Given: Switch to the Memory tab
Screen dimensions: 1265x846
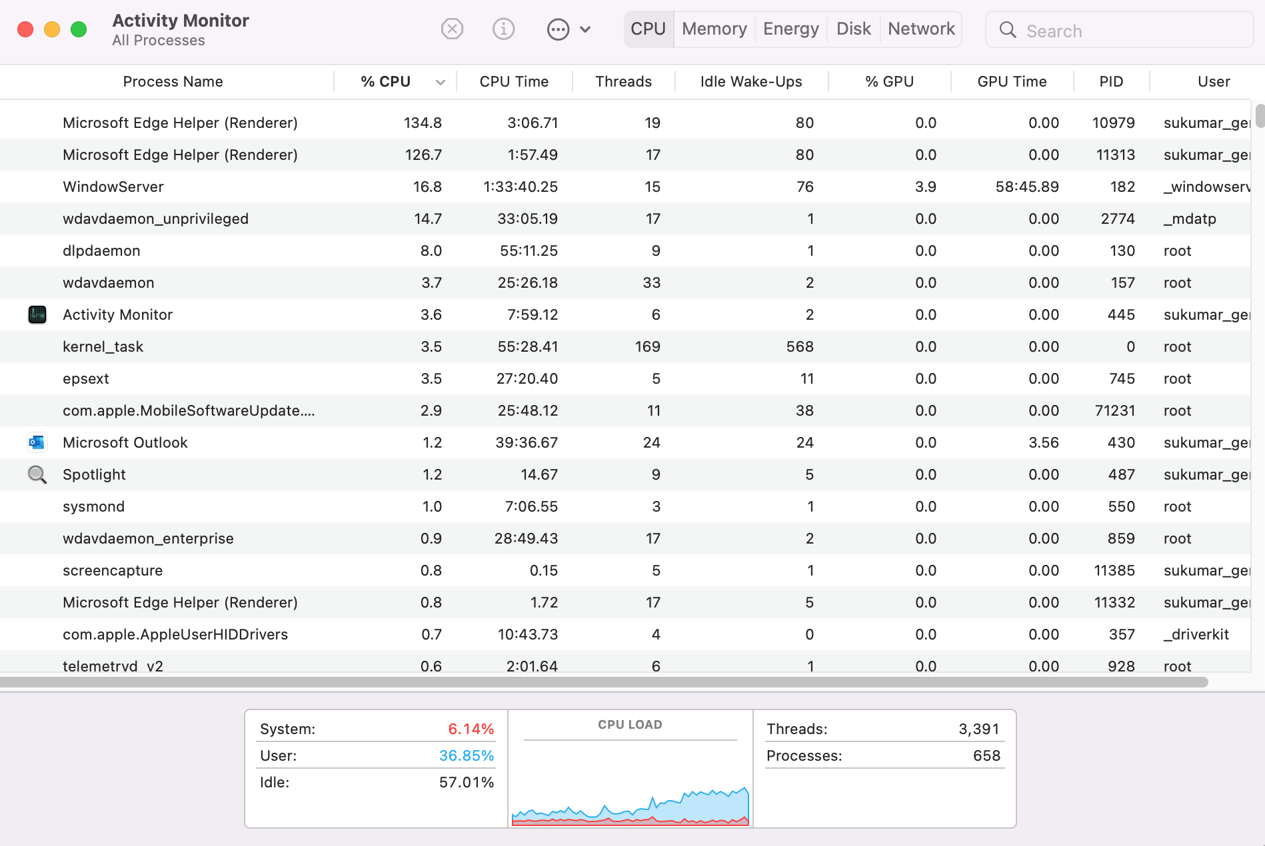Looking at the screenshot, I should (x=714, y=29).
